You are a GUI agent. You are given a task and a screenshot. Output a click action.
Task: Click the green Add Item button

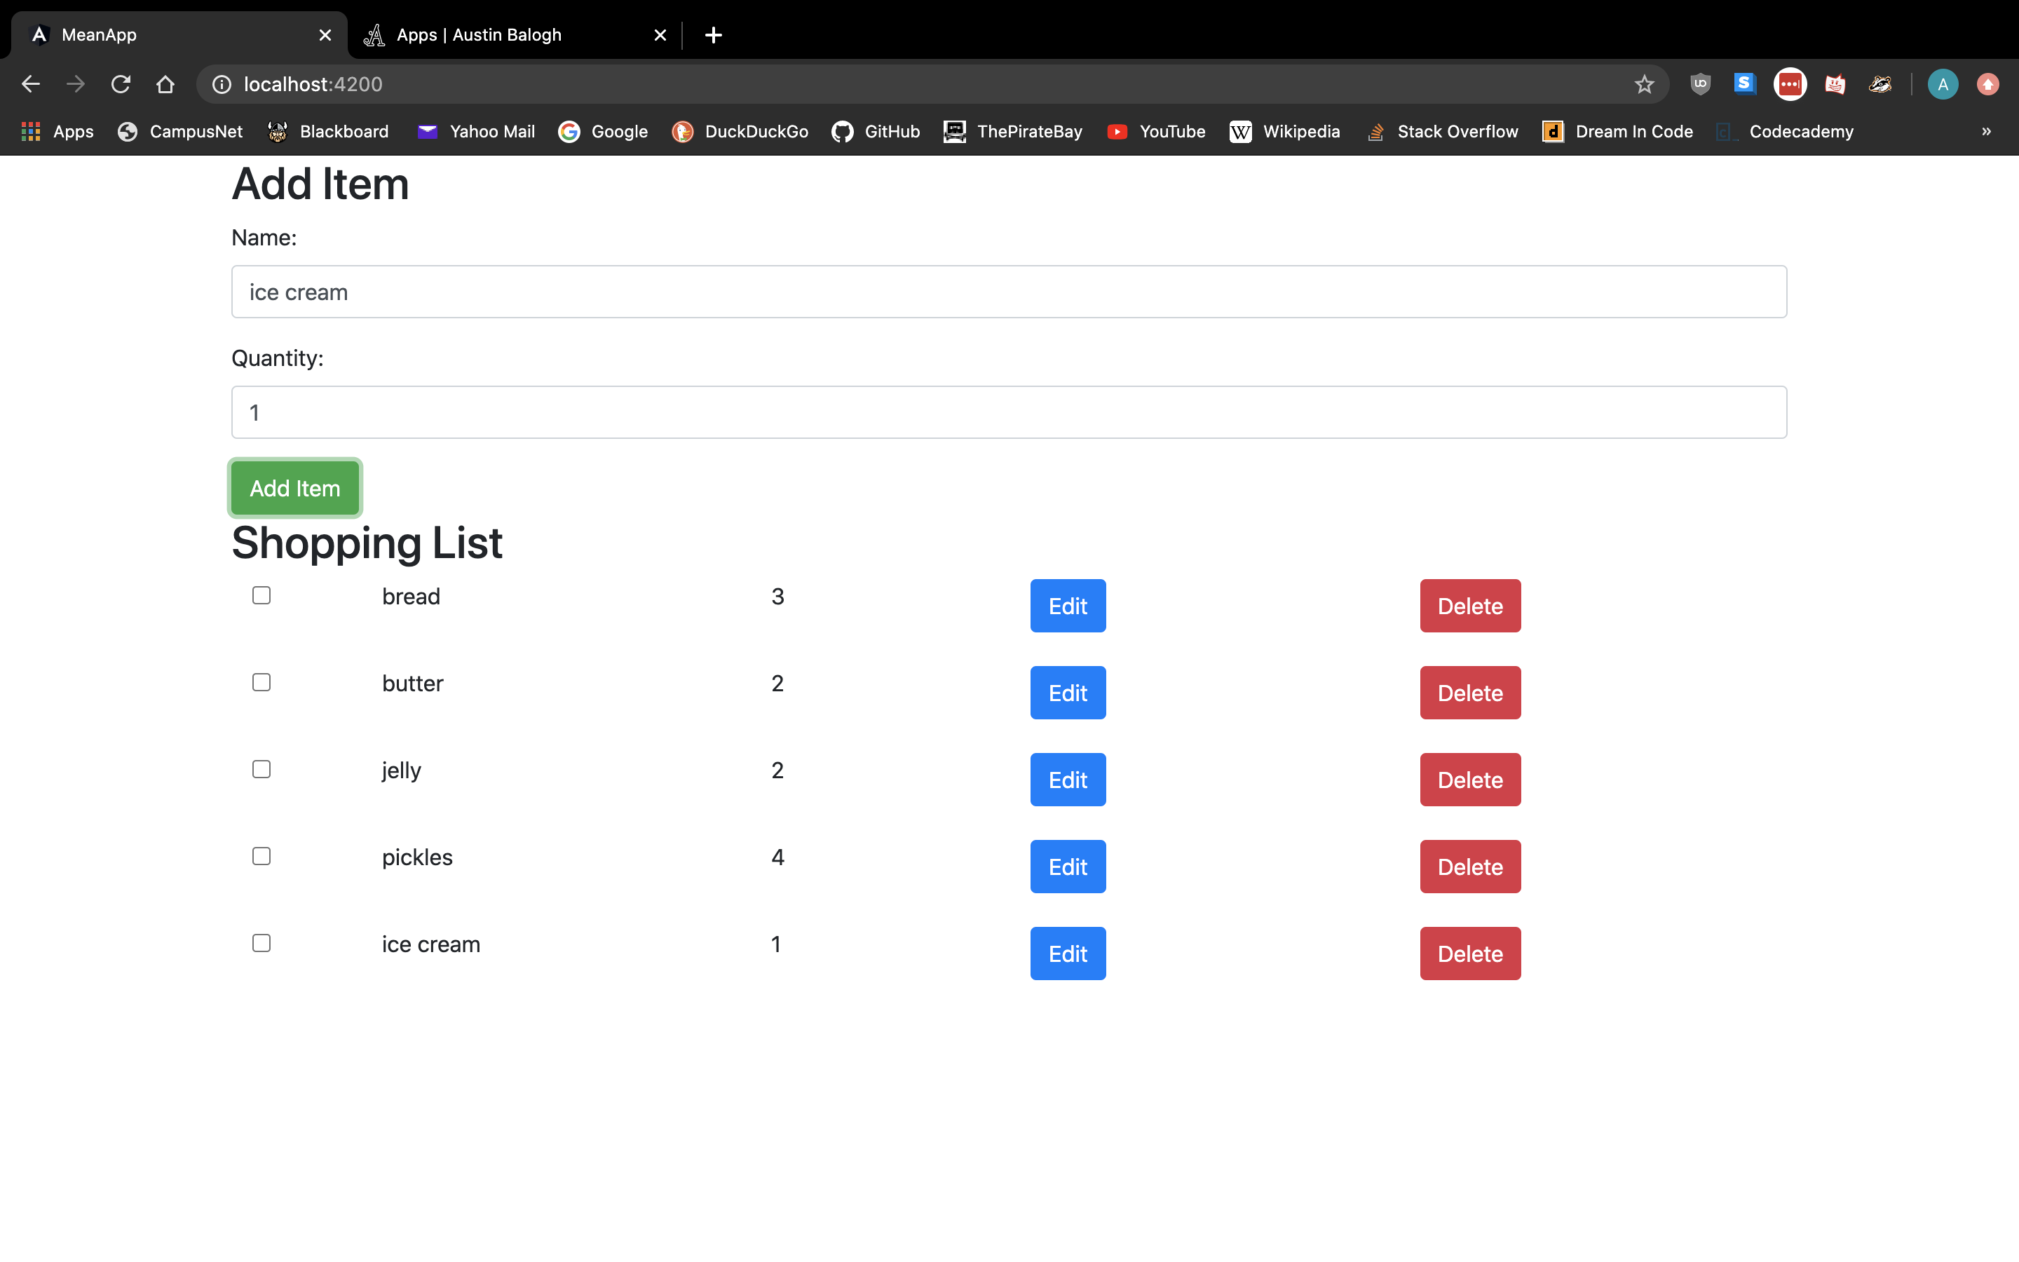pyautogui.click(x=294, y=488)
